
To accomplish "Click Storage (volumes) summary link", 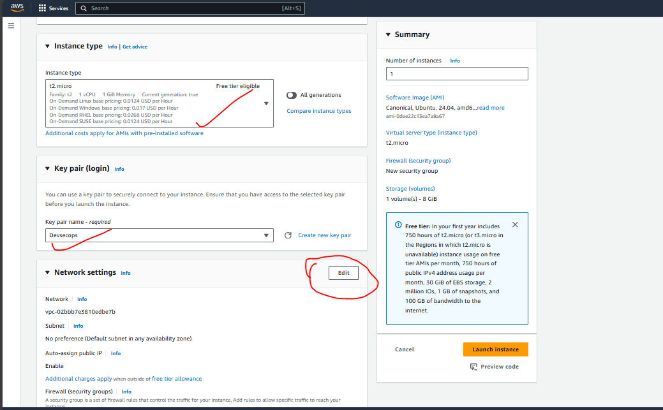I will 410,189.
